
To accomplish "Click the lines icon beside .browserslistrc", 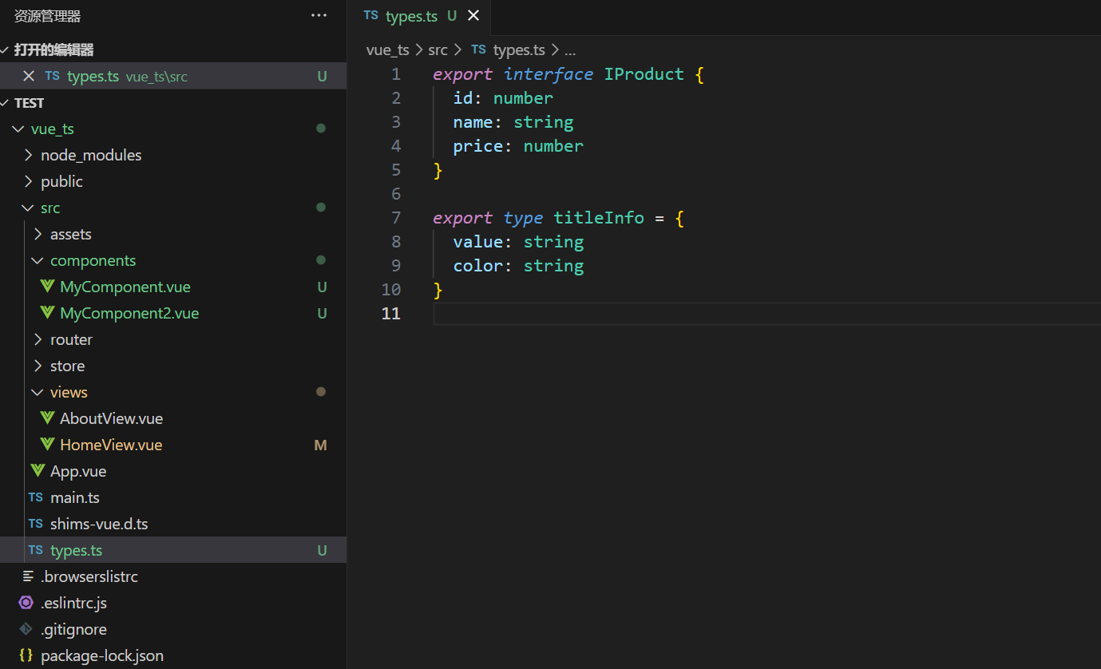I will 28,576.
